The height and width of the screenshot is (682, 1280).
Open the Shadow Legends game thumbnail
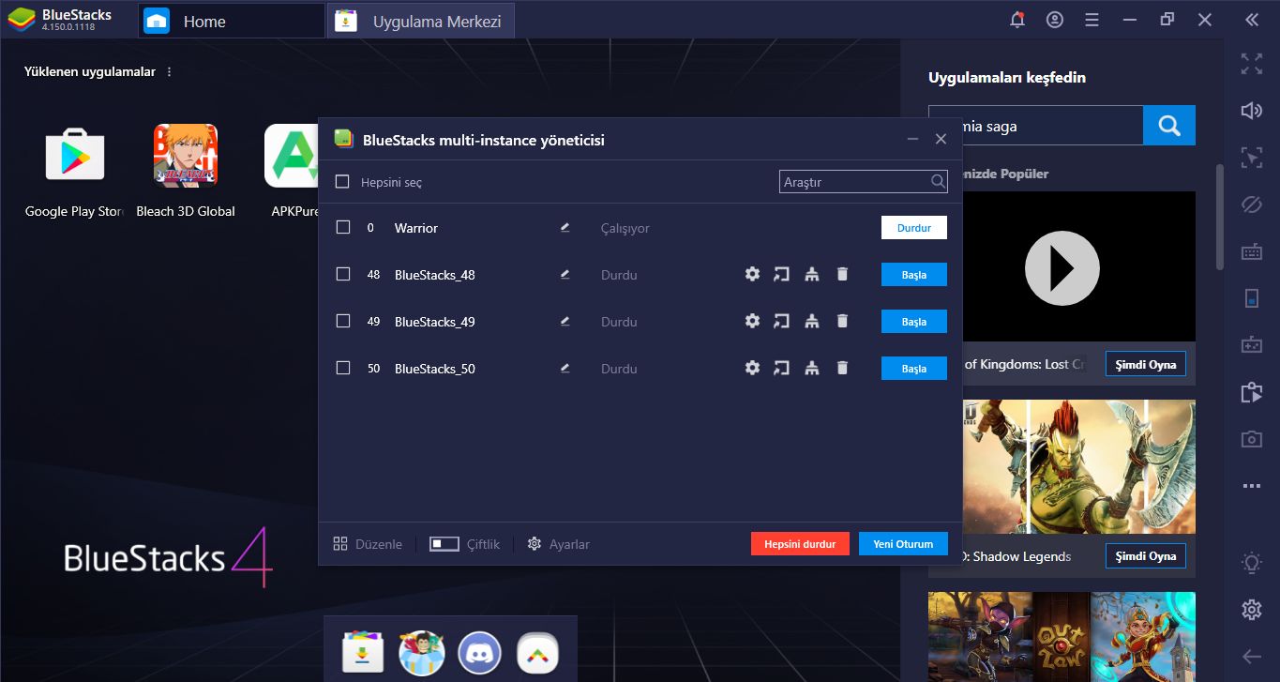[x=1078, y=467]
